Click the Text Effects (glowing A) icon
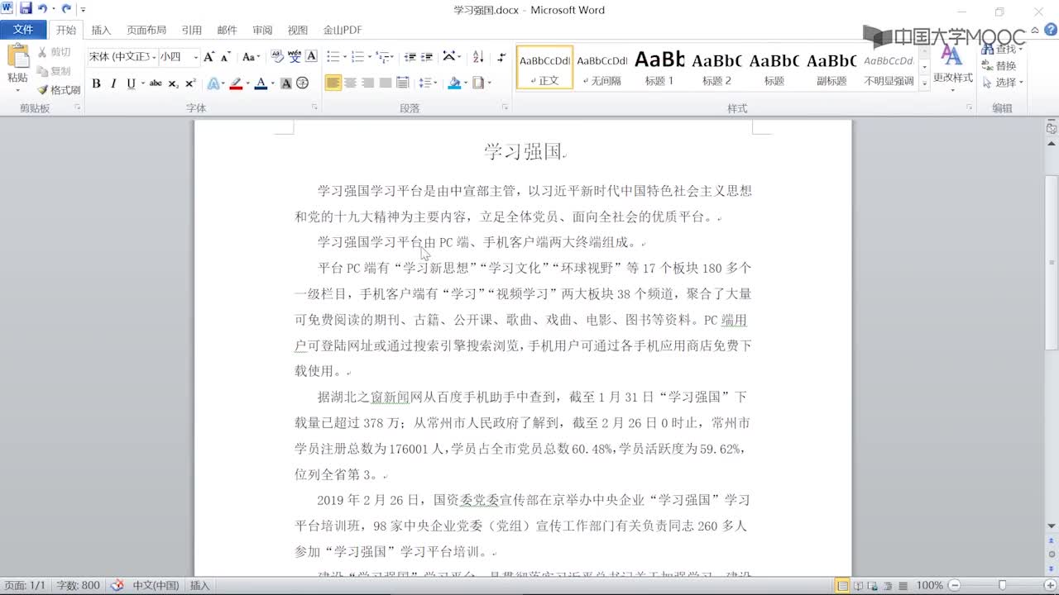This screenshot has height=595, width=1059. (x=213, y=83)
